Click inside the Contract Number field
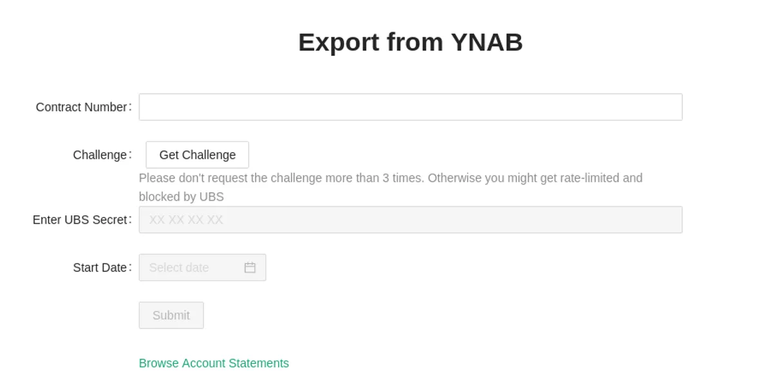This screenshot has width=773, height=389. click(410, 107)
